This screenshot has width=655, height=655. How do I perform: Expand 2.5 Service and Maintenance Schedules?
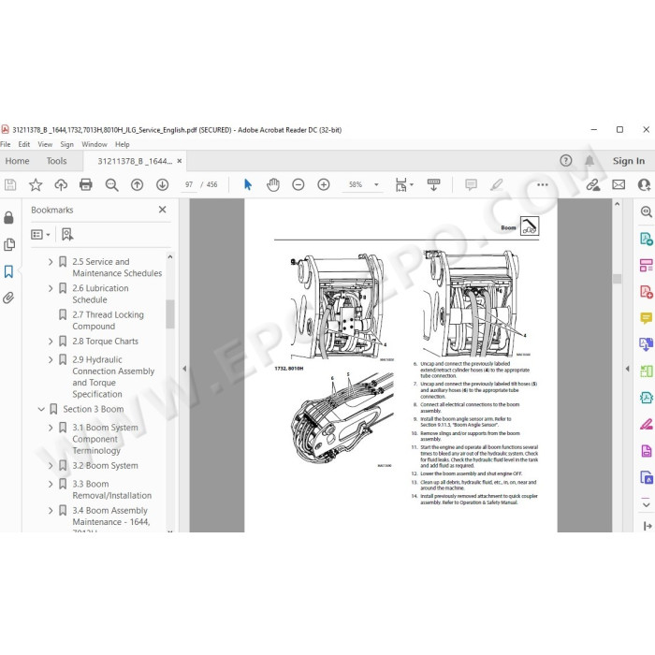[x=51, y=262]
